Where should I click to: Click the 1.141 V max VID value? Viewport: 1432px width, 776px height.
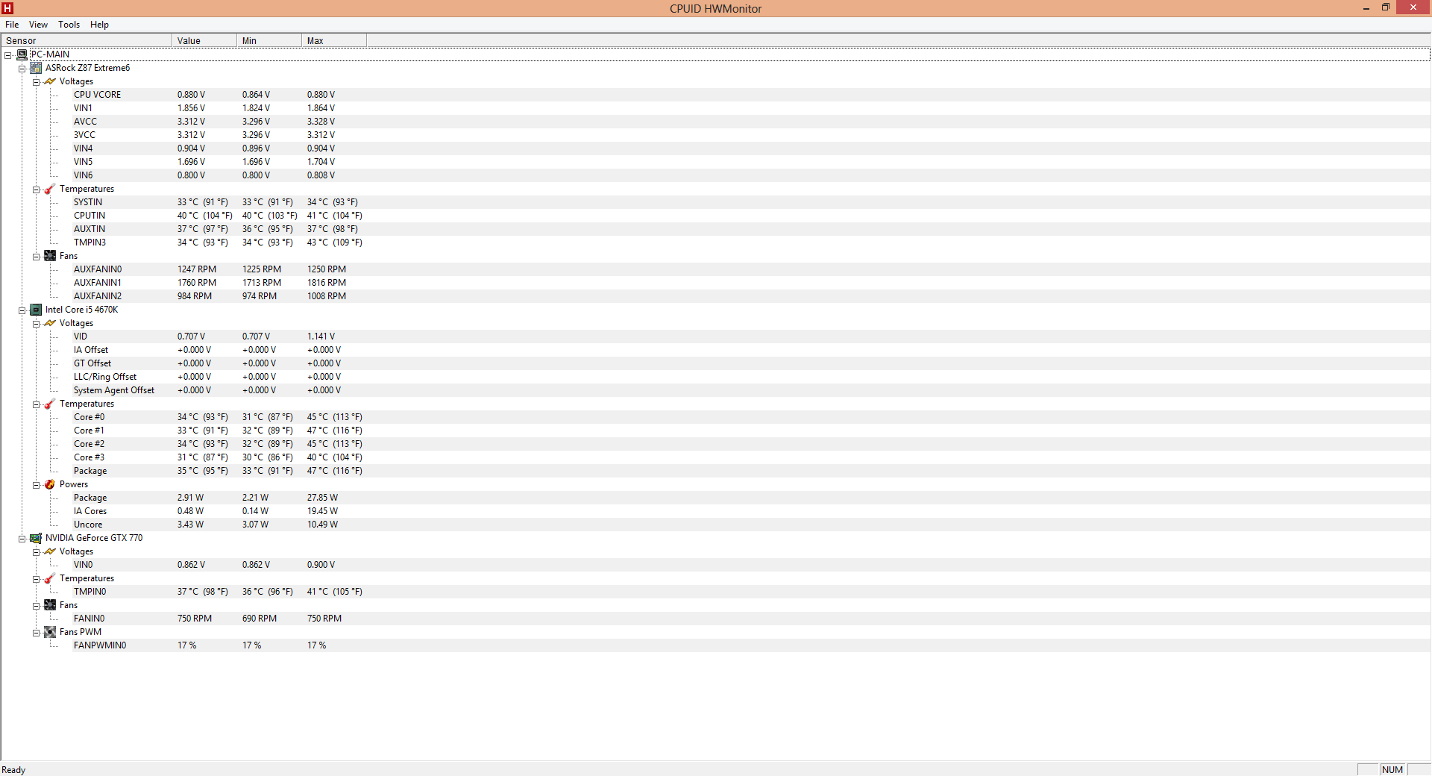[321, 337]
